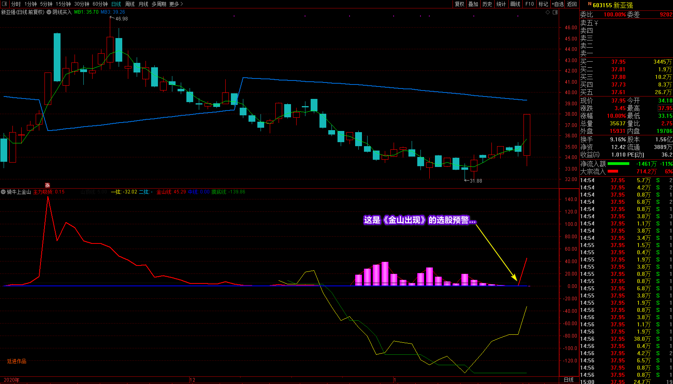Expand the 更多 periods menu
The image size is (673, 384).
pos(176,4)
